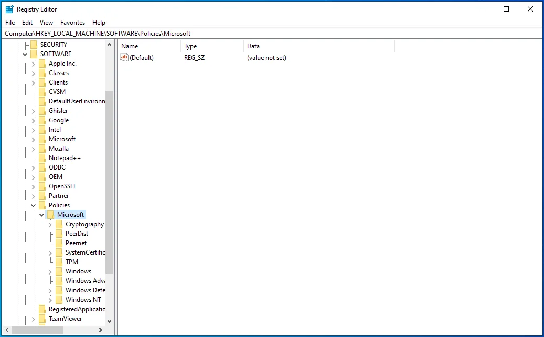Click the SOFTWARE key folder icon
Image resolution: width=544 pixels, height=337 pixels.
pos(34,54)
